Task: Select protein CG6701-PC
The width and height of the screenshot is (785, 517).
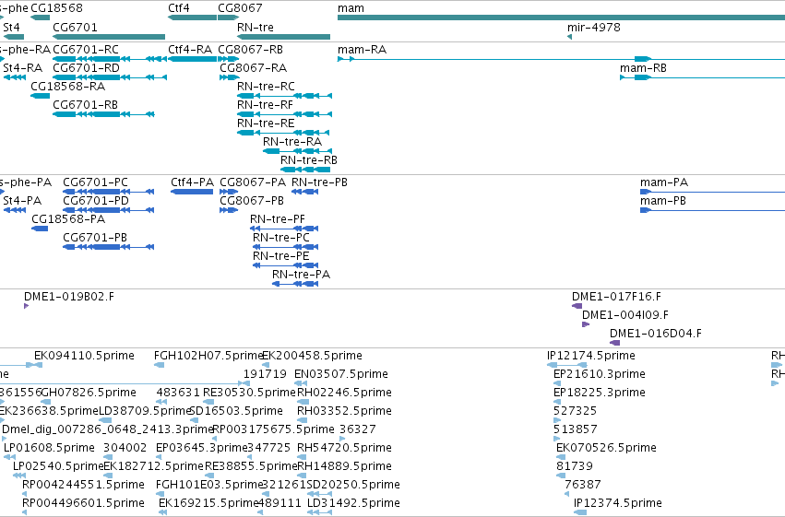Action: pyautogui.click(x=108, y=192)
